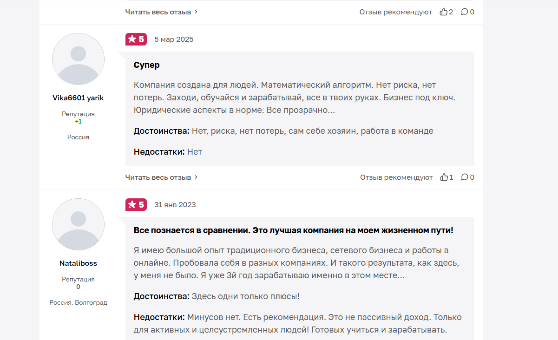Click the "Репутация" label under Vika6601 yarik

coord(78,114)
